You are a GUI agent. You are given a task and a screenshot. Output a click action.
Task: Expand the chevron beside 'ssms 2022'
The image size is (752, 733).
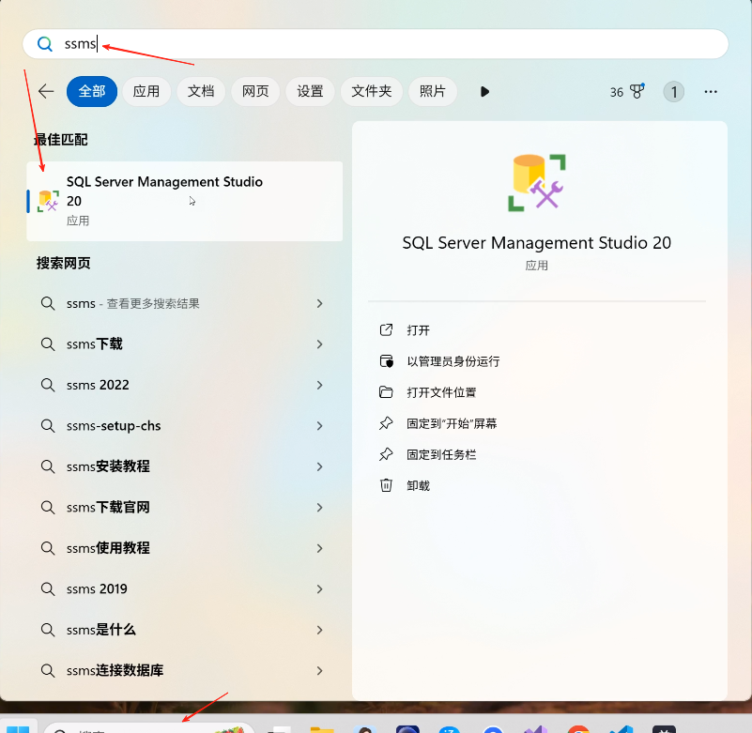(319, 385)
